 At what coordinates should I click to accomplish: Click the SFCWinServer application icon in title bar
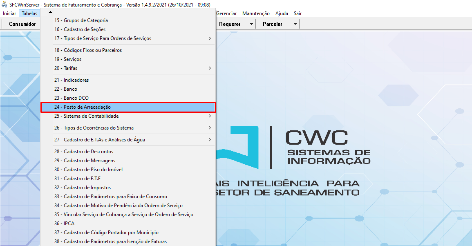pyautogui.click(x=4, y=4)
